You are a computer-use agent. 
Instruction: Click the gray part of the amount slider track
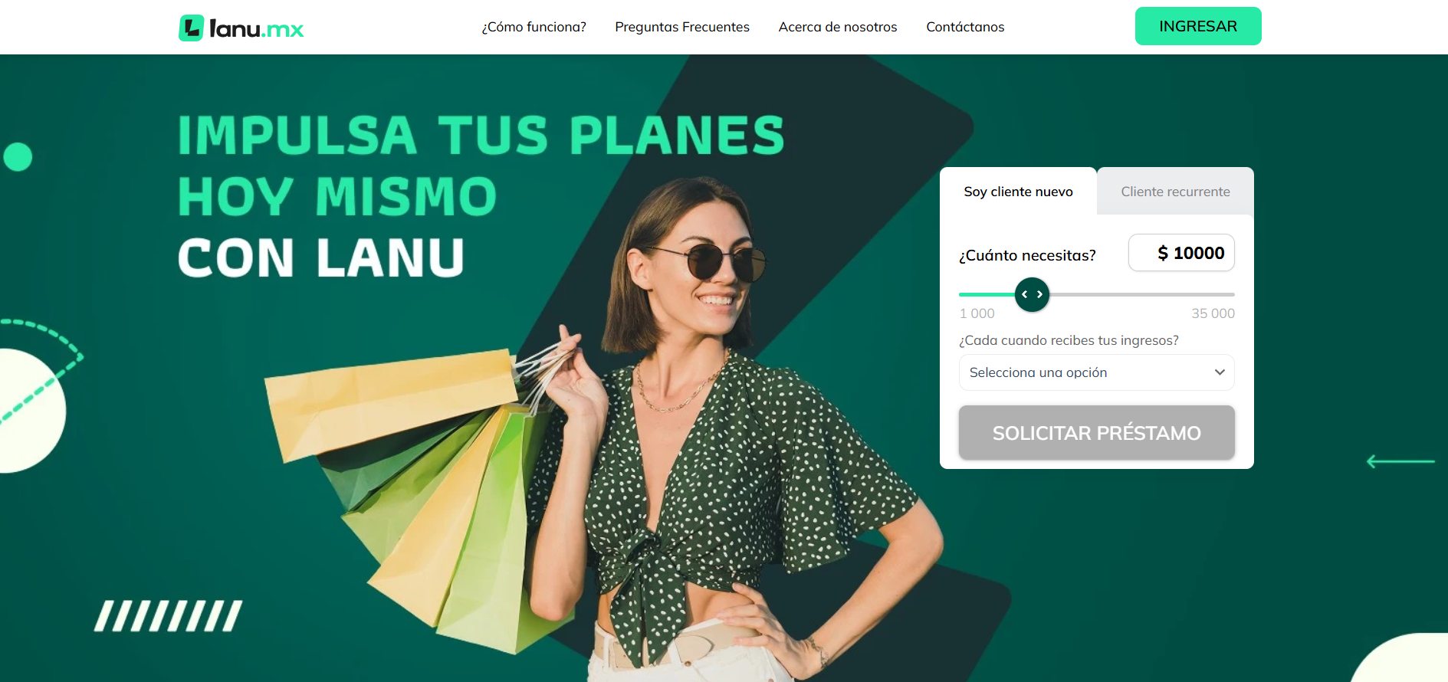[1142, 294]
